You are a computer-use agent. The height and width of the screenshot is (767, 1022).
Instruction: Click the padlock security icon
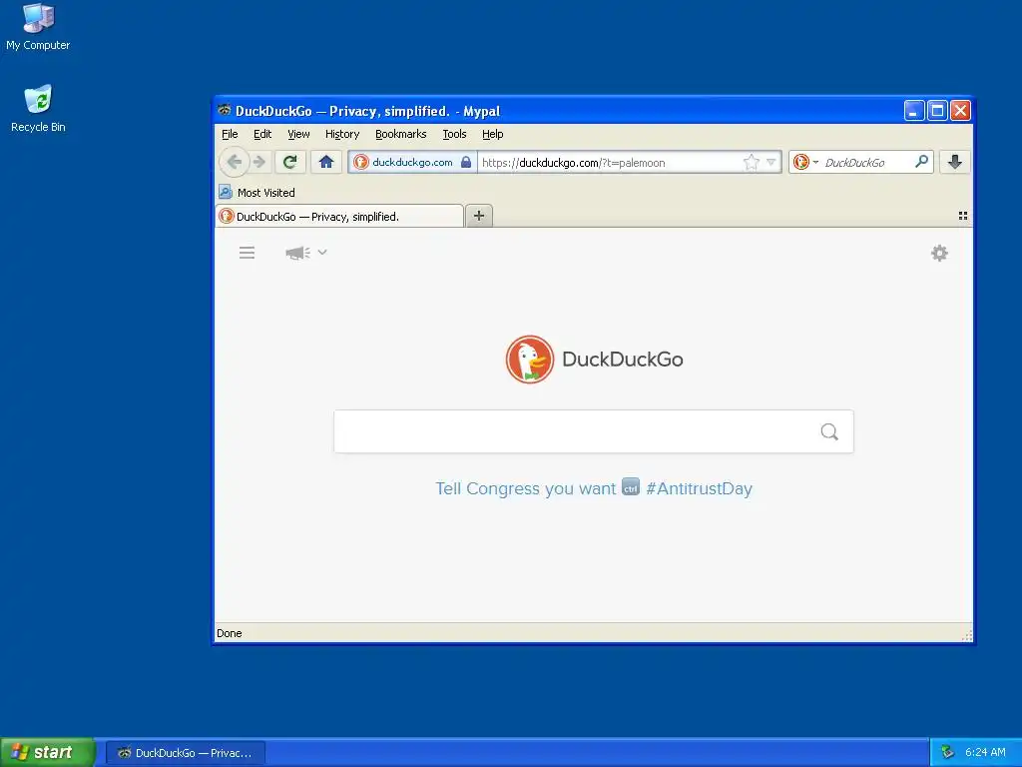(466, 163)
